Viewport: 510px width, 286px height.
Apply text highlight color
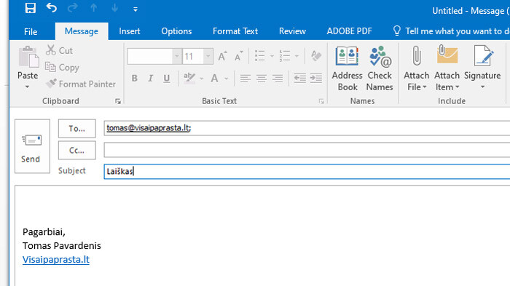tap(189, 79)
